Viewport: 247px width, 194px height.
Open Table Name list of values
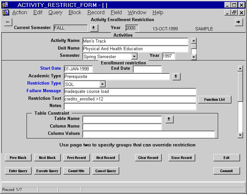(169, 119)
